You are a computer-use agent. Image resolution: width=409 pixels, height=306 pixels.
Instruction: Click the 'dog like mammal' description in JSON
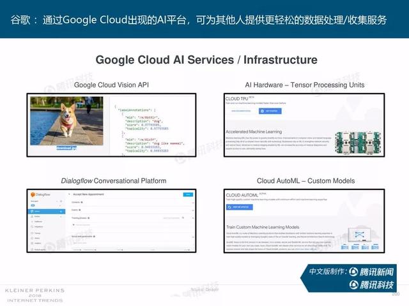point(155,143)
